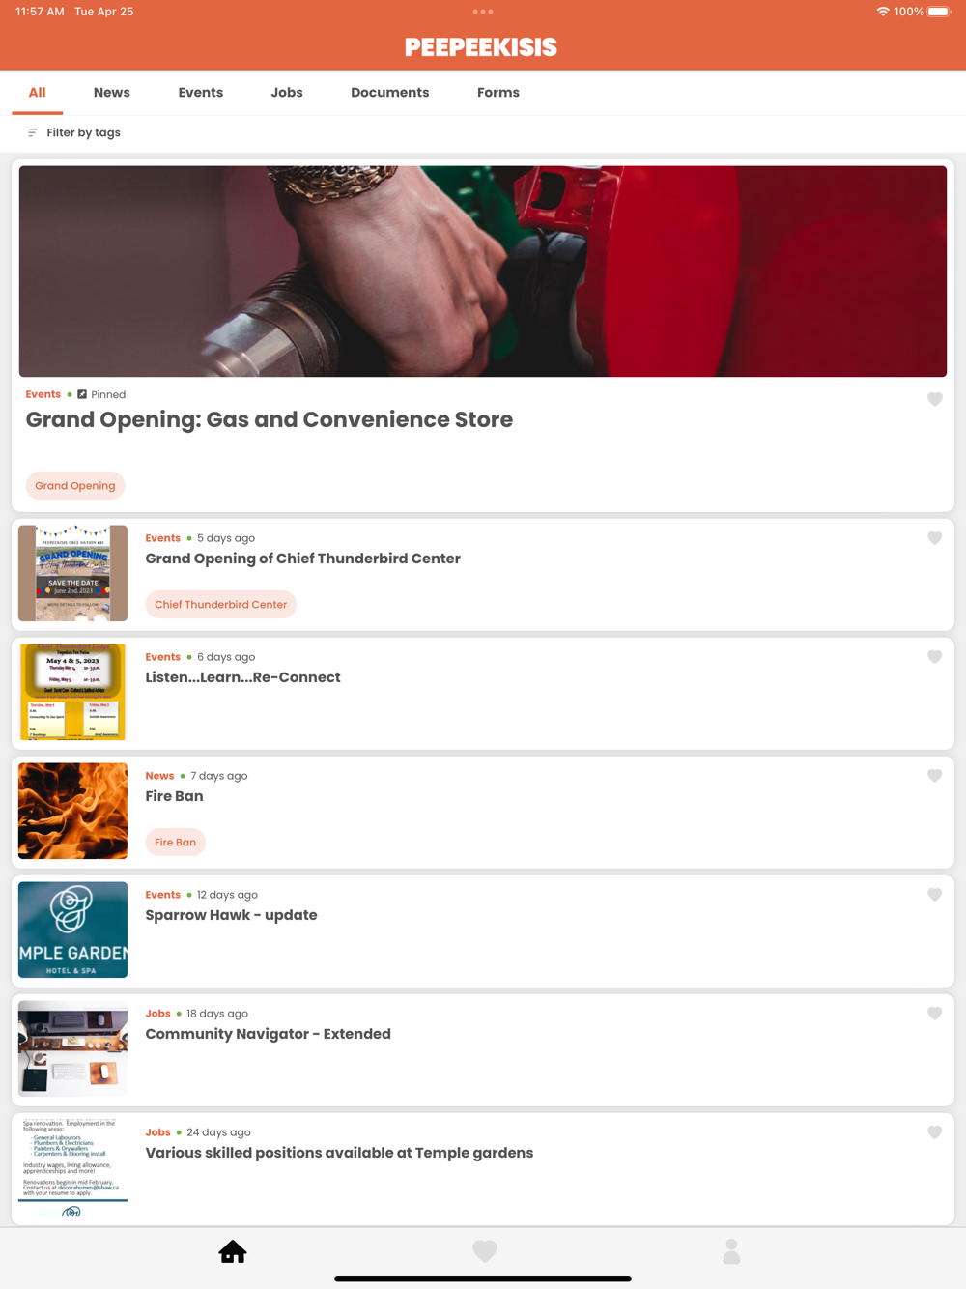This screenshot has height=1289, width=966.
Task: Select the Grand Opening tag
Action: pyautogui.click(x=75, y=486)
